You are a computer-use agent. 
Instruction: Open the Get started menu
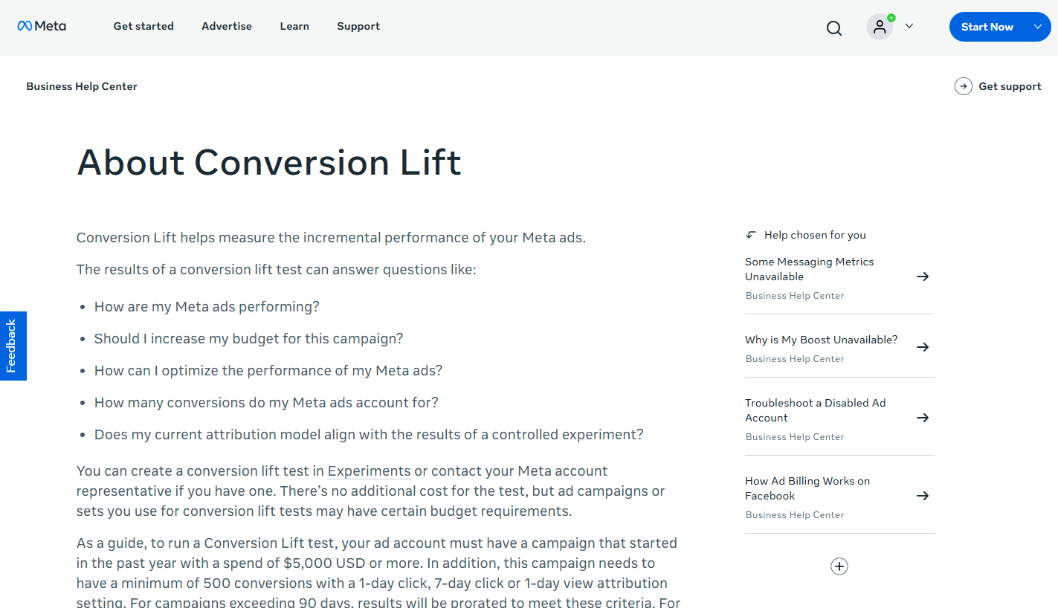(x=143, y=26)
